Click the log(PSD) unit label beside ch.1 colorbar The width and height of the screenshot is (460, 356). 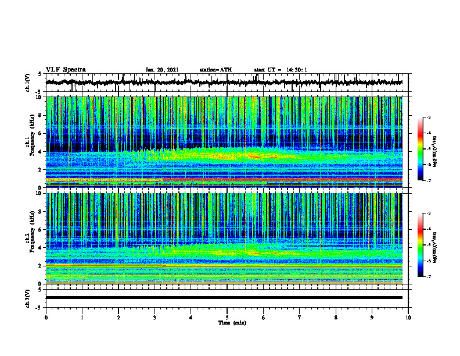(x=435, y=151)
